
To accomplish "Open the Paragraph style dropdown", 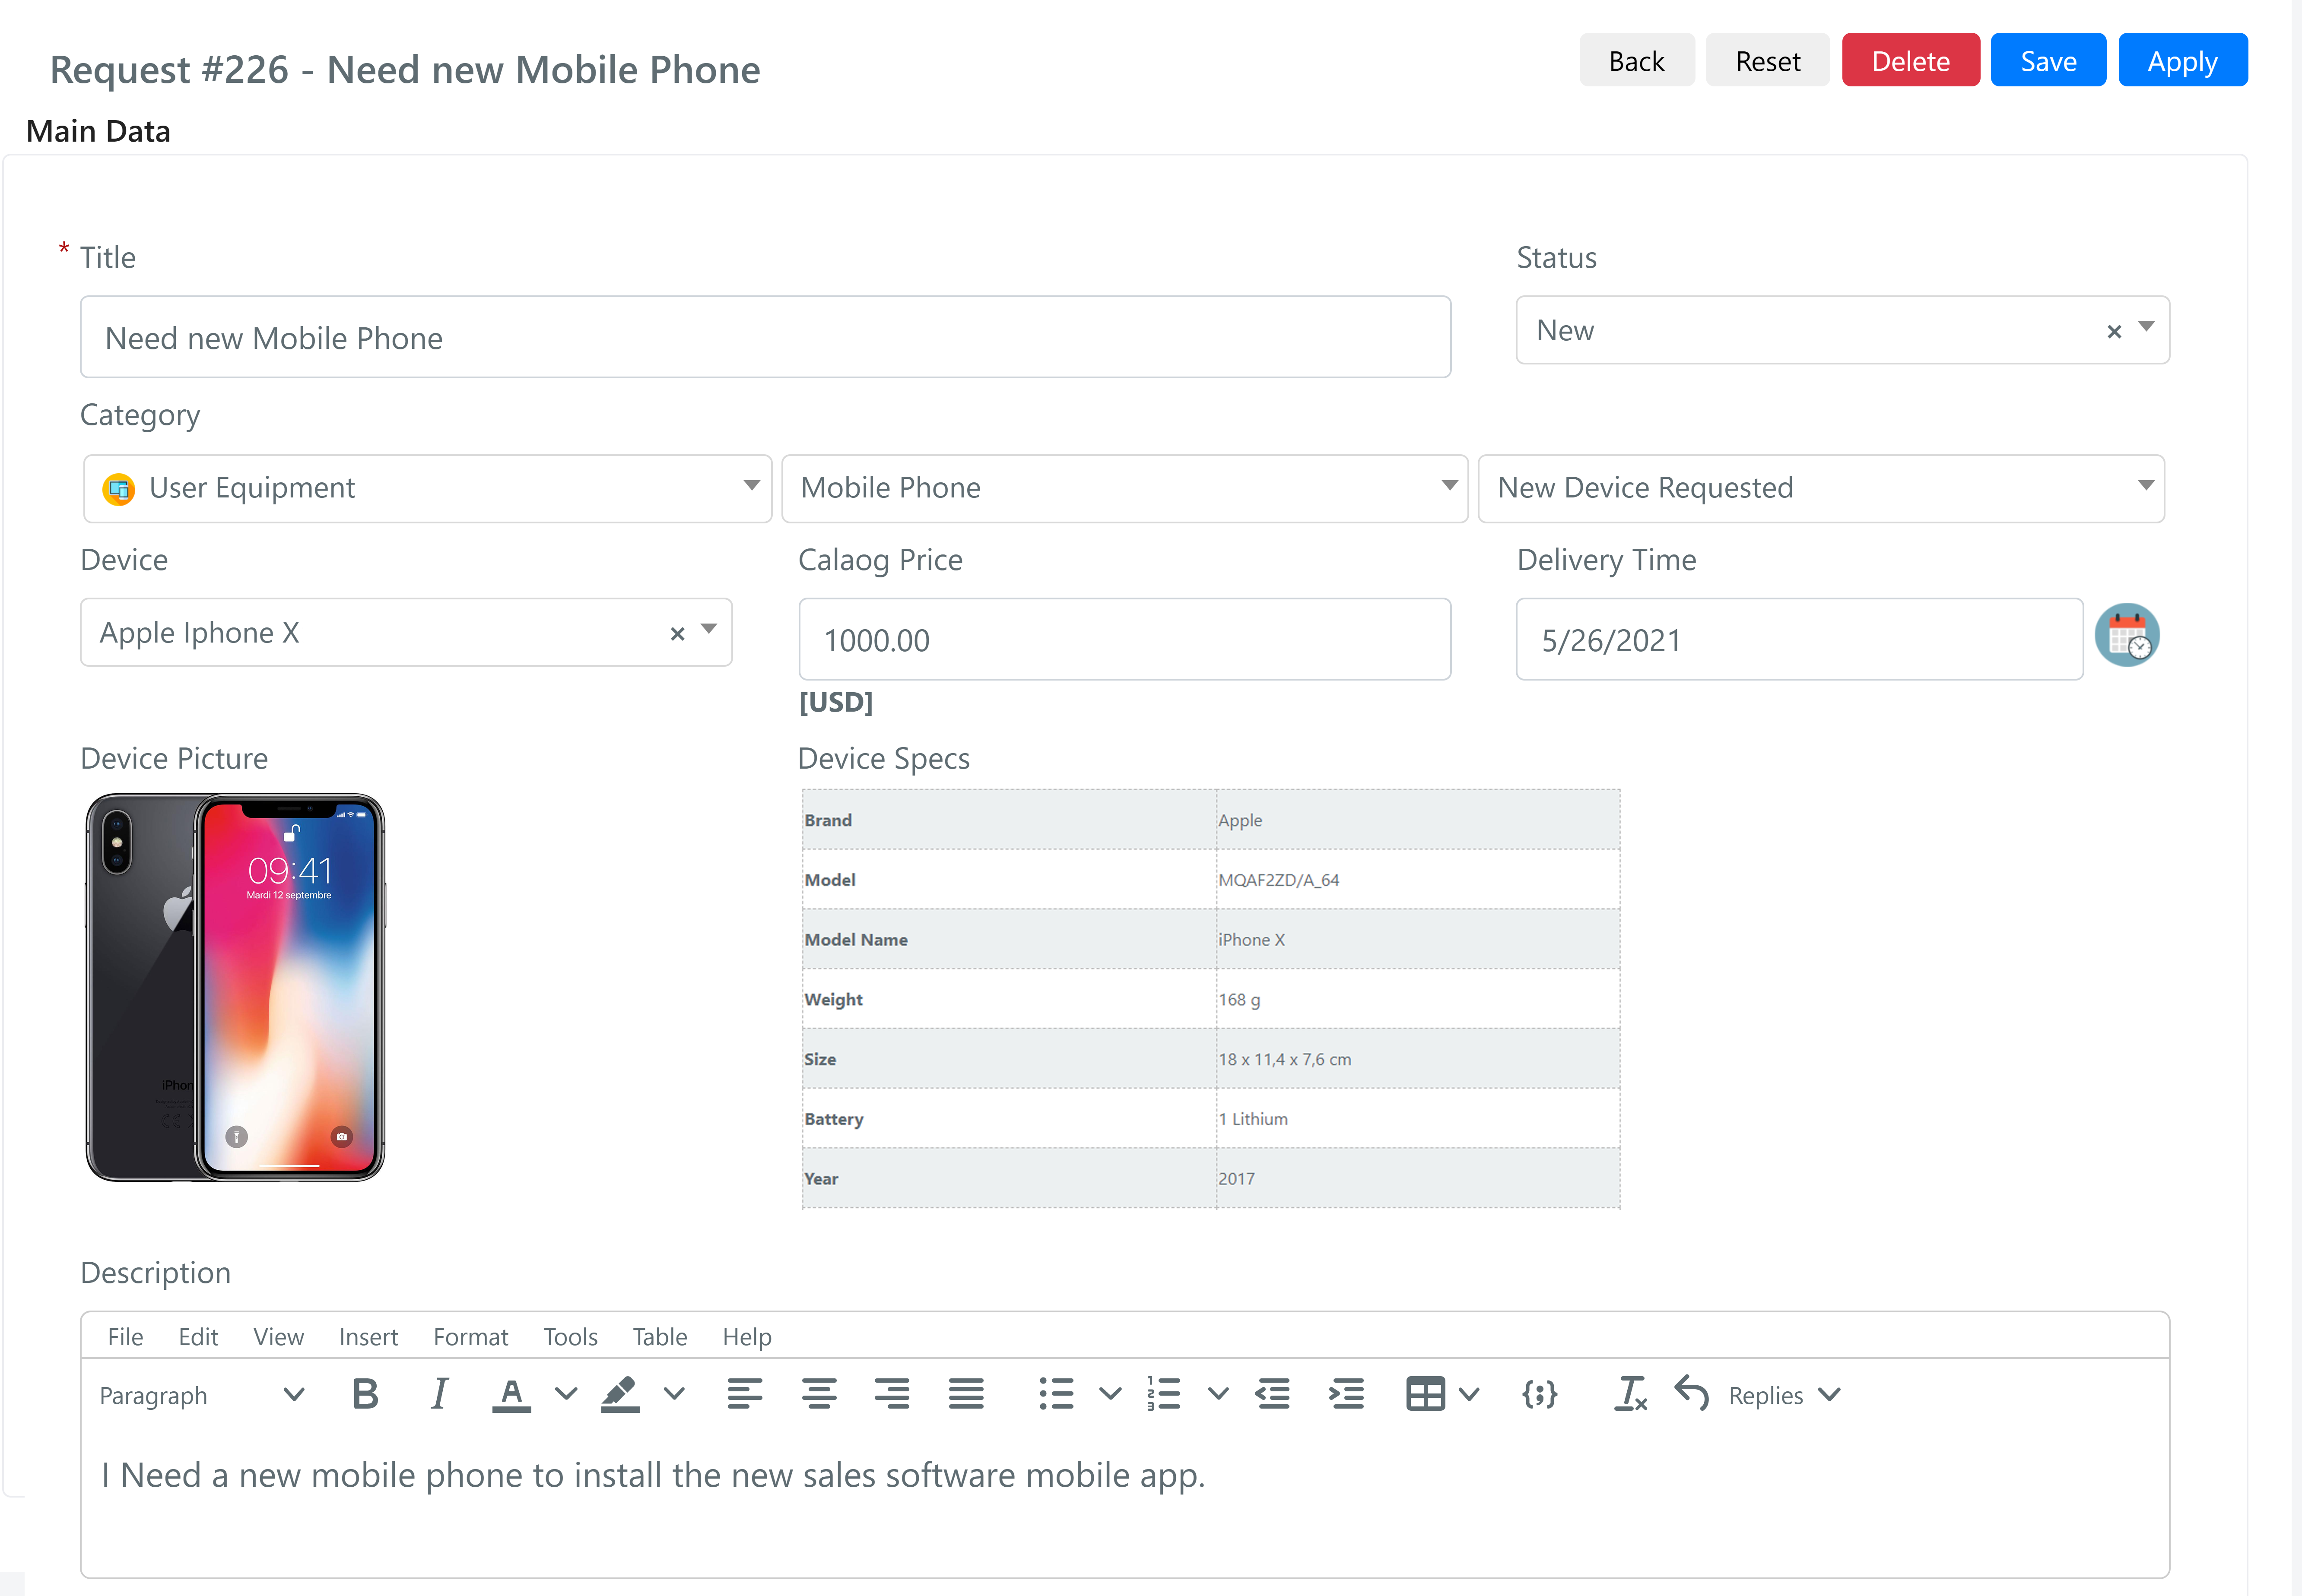I will coord(200,1395).
